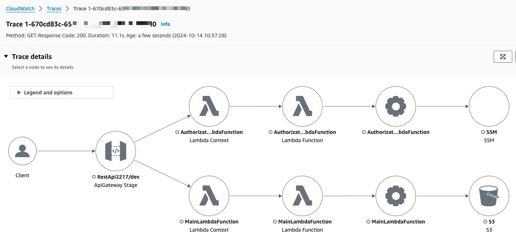Select the MainLambdaFunction gear node icon
The image size is (516, 244).
[396, 196]
